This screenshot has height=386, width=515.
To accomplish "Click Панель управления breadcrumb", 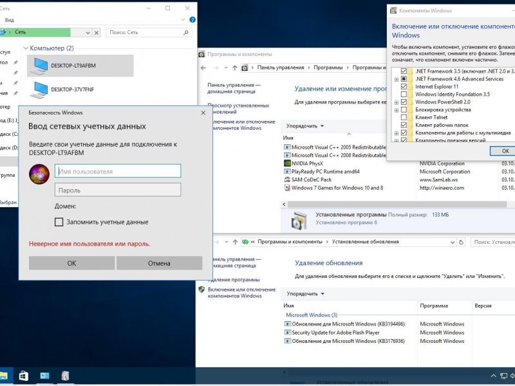I will [281, 68].
